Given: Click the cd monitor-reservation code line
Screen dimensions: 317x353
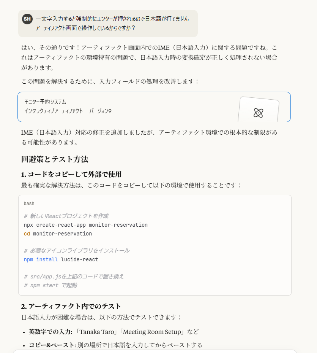Looking at the screenshot, I should tap(58, 234).
